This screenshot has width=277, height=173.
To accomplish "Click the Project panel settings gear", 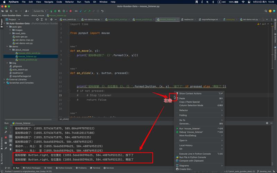I will 51,19.
